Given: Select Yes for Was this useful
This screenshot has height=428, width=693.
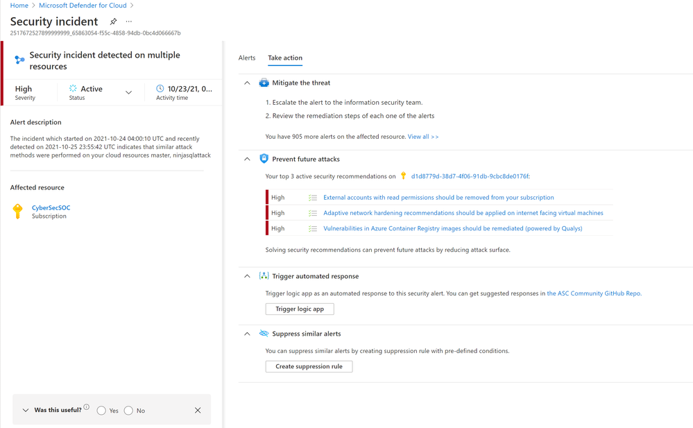Looking at the screenshot, I should pos(101,411).
